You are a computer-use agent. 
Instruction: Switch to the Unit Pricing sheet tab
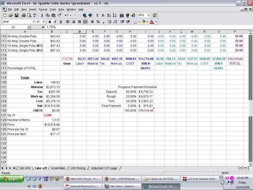(78, 168)
